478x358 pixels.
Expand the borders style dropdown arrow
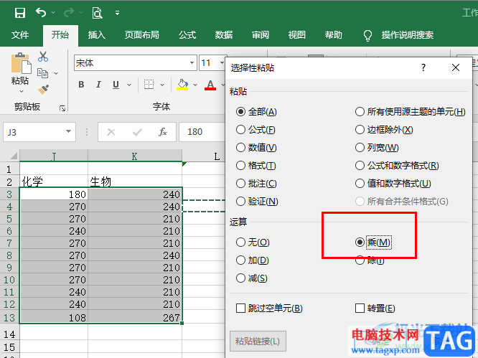[162, 85]
